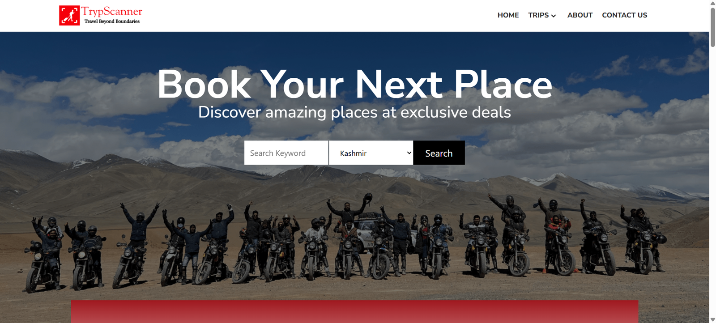The image size is (716, 323).
Task: Click the Discover amazing places subtitle
Action: 354,112
